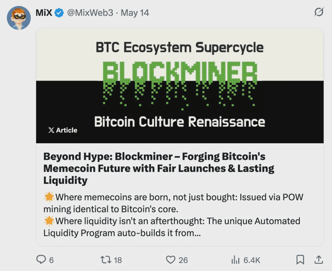The width and height of the screenshot is (332, 271).
Task: Open the @MixWeb3 handle link
Action: tap(90, 13)
